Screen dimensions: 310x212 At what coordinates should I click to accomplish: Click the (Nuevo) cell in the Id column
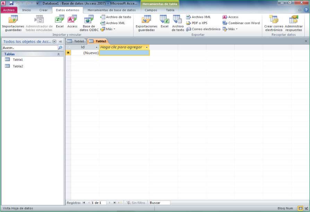tap(85, 53)
